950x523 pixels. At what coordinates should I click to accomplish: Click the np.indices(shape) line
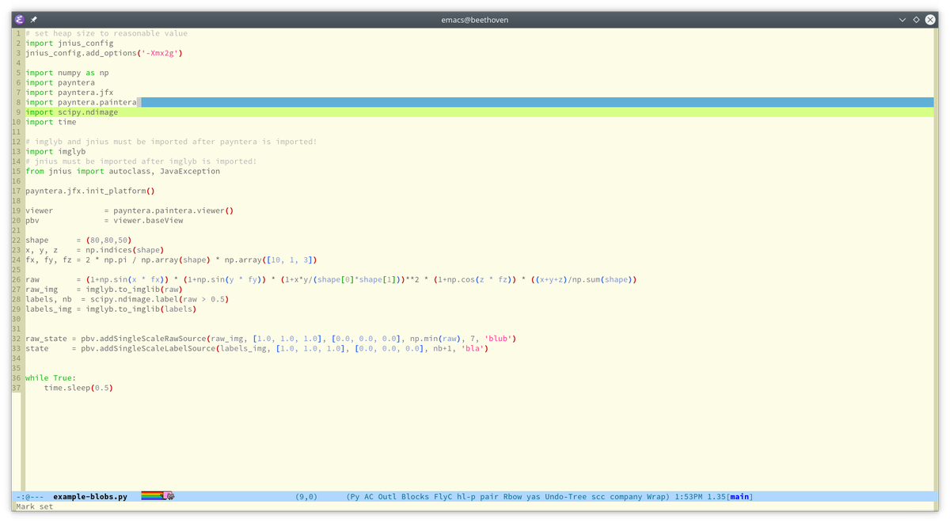coord(95,250)
